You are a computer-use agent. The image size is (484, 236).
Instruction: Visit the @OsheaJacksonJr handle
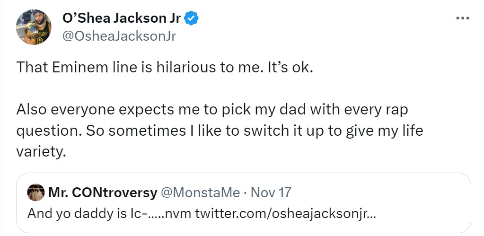119,36
